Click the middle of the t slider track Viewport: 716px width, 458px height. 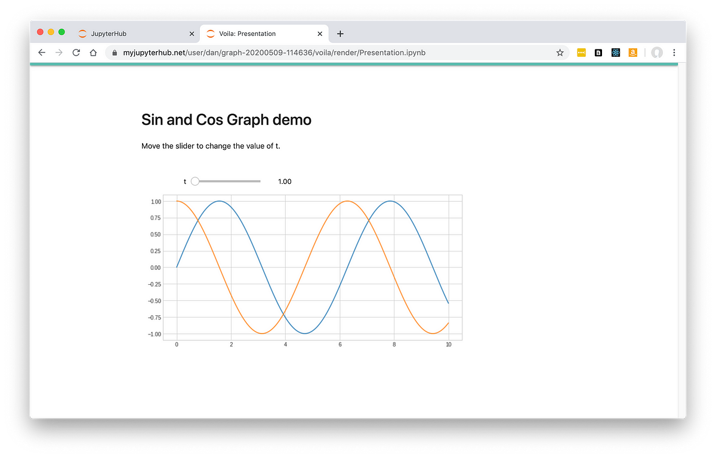pyautogui.click(x=228, y=182)
